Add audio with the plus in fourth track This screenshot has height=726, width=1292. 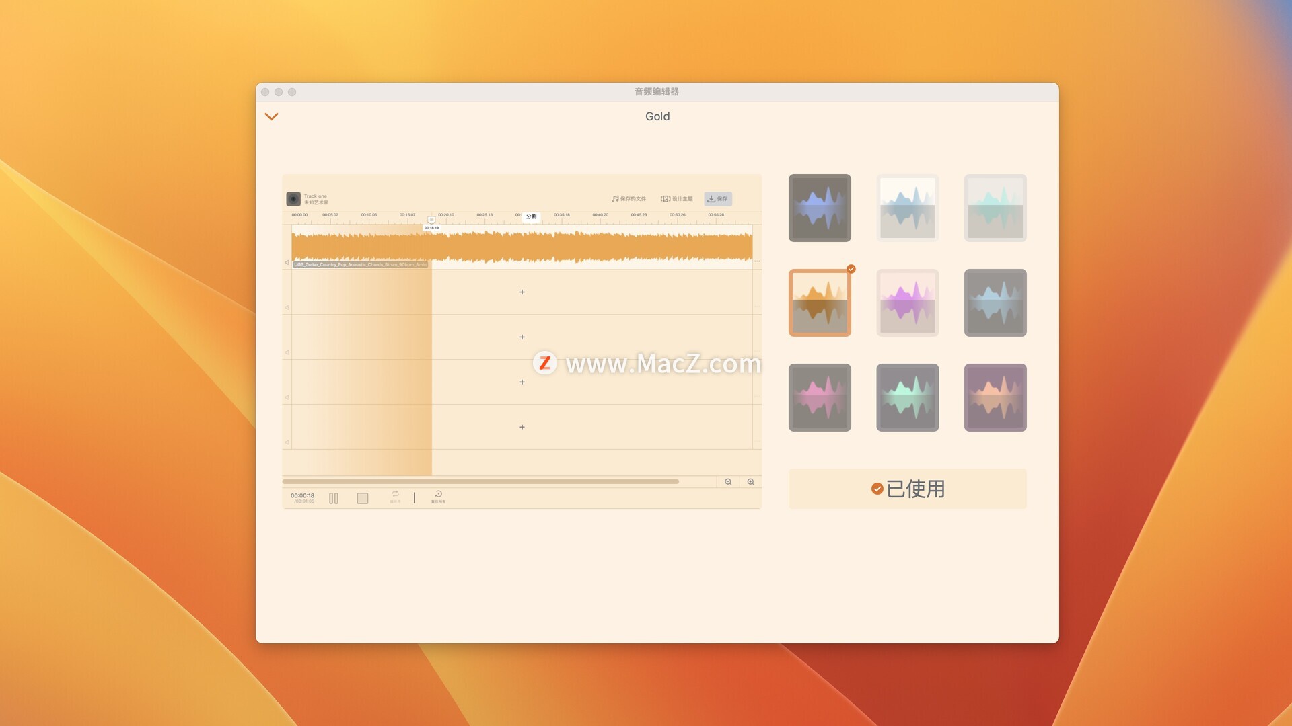pyautogui.click(x=522, y=382)
